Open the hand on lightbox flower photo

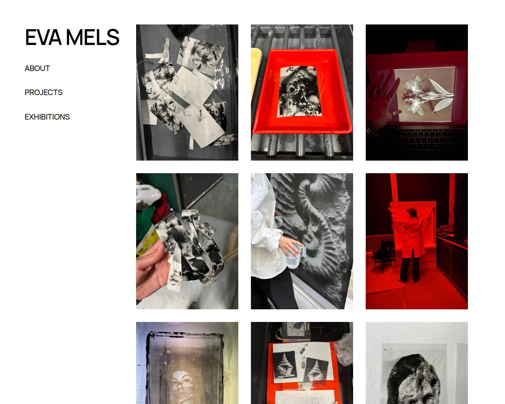point(417,92)
